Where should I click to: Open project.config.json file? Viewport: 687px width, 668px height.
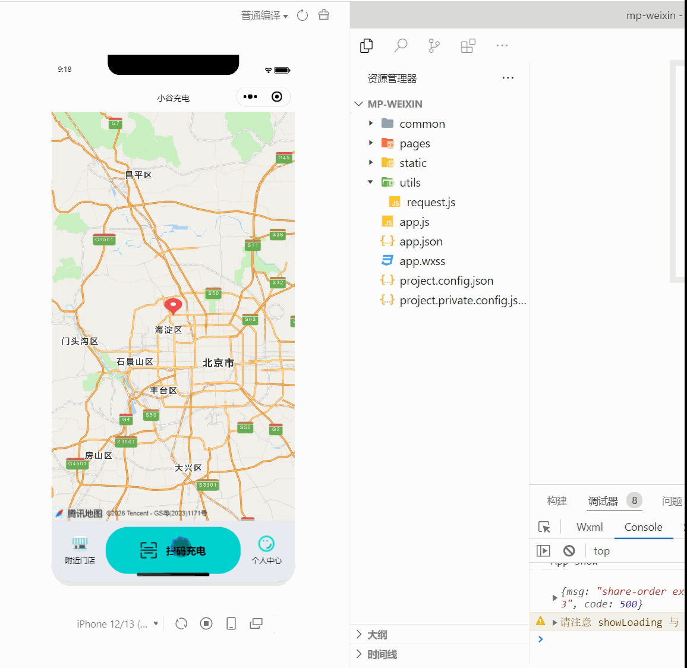[446, 281]
